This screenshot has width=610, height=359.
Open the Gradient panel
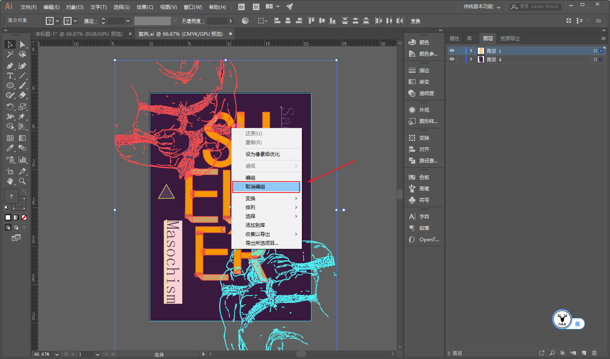(424, 82)
